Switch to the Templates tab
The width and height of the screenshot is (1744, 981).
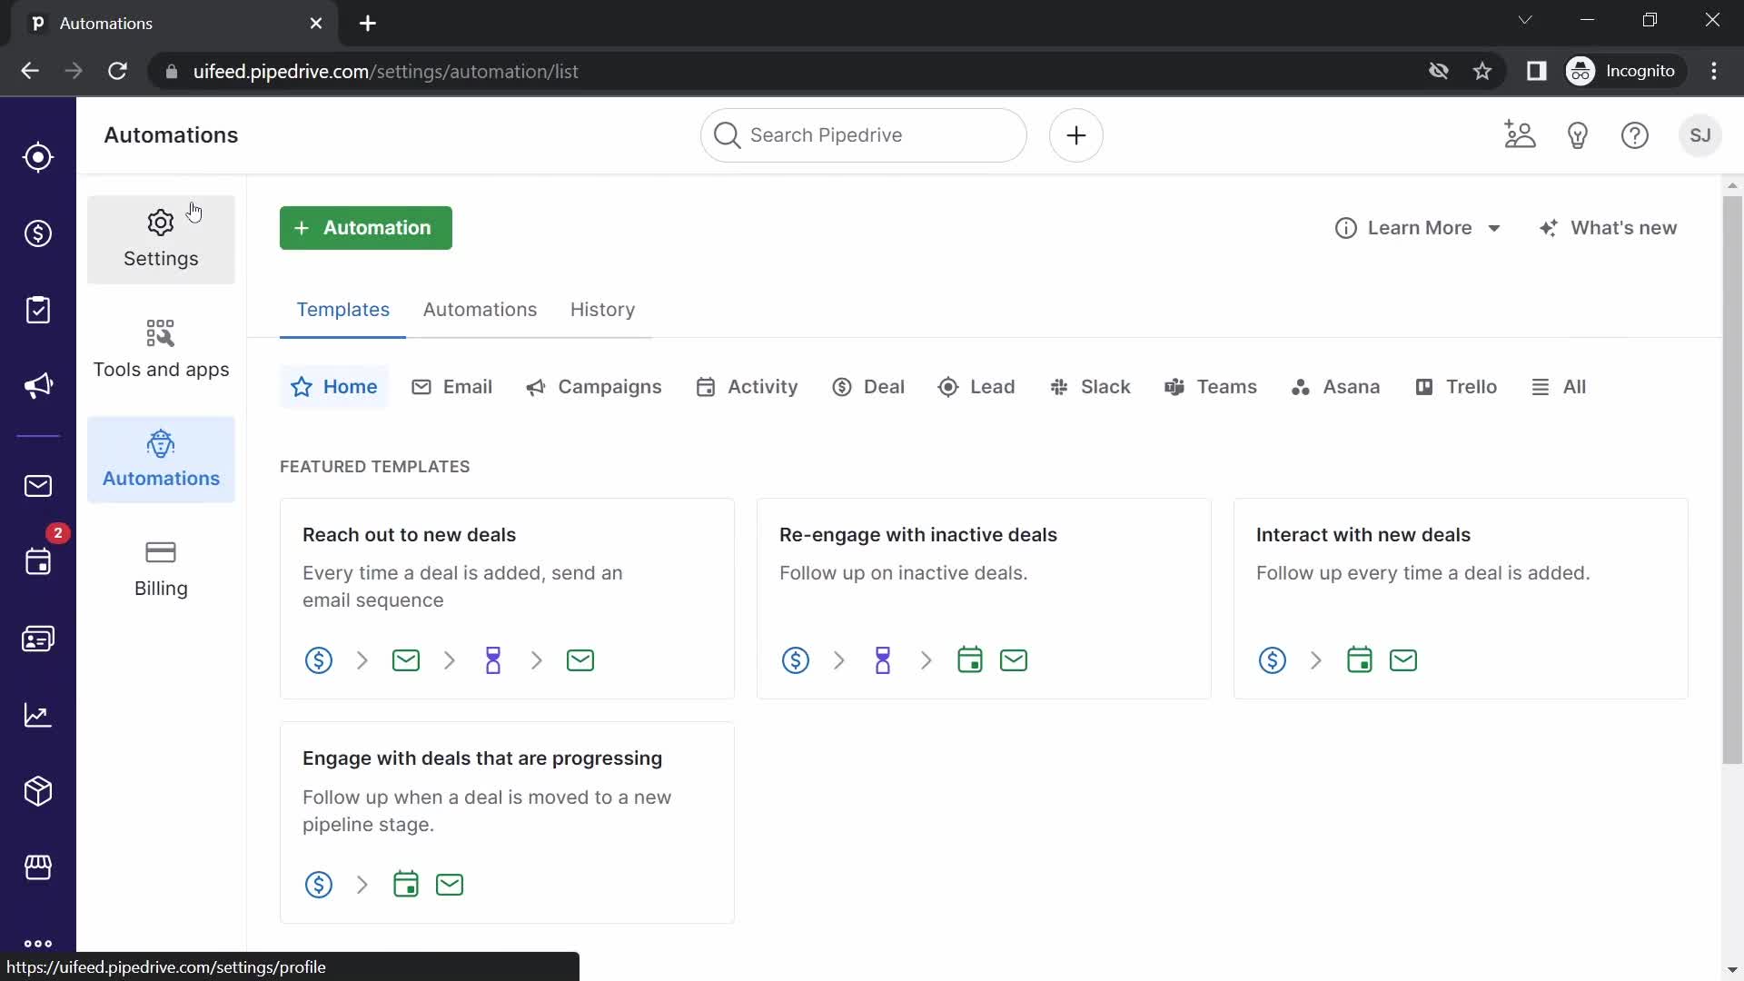(x=342, y=310)
